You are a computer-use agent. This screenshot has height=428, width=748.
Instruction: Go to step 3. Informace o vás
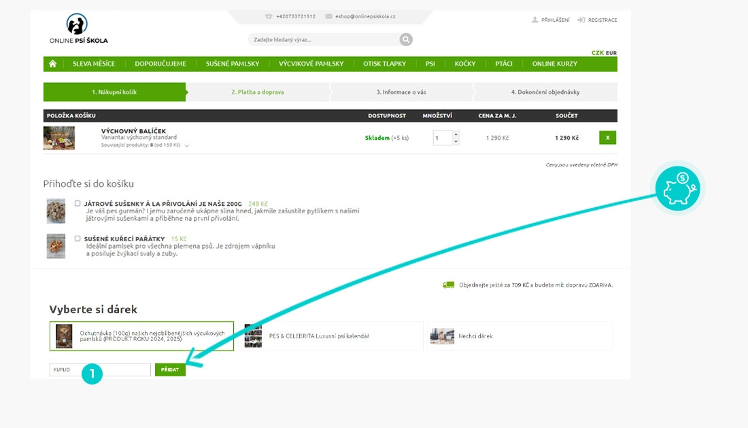pyautogui.click(x=401, y=92)
